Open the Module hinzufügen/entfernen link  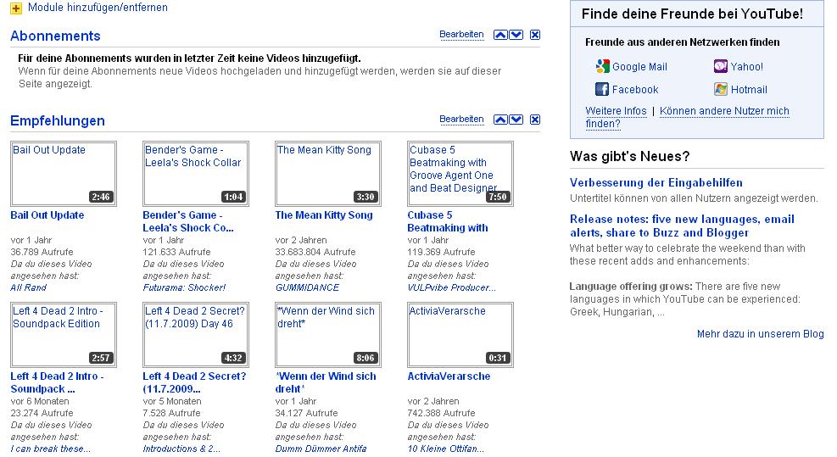[98, 8]
